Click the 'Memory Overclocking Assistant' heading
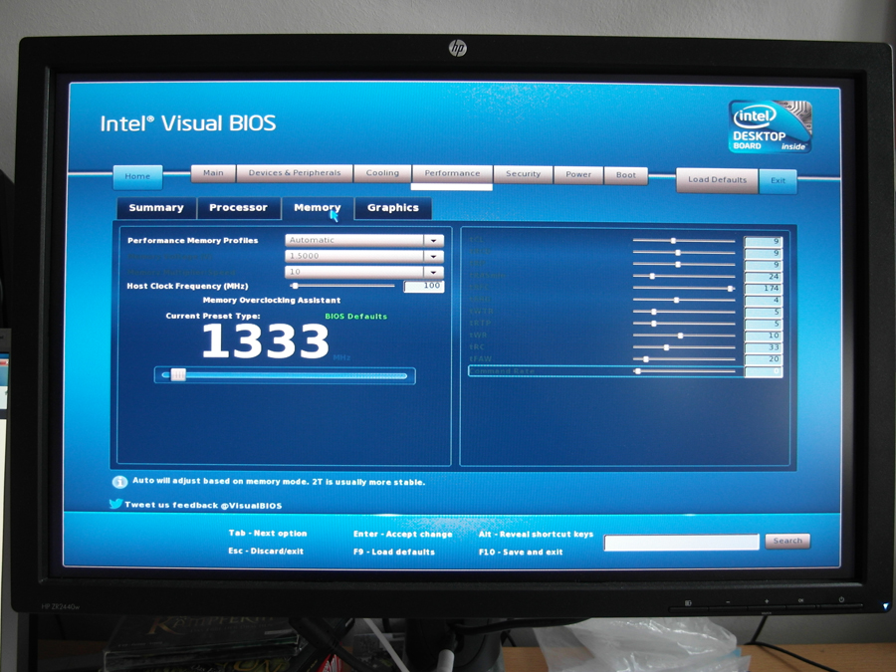 pyautogui.click(x=272, y=301)
